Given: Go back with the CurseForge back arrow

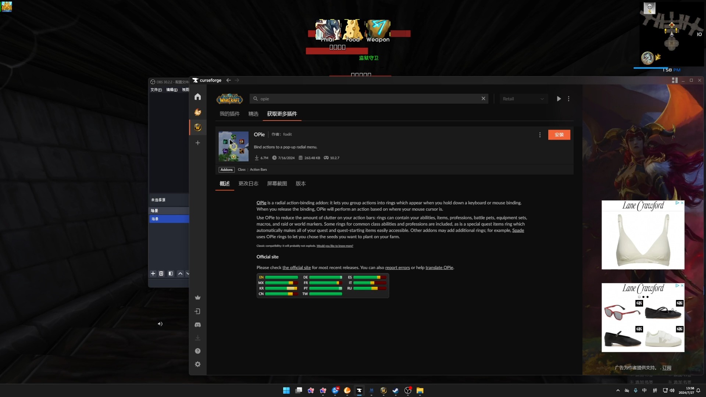Looking at the screenshot, I should [x=229, y=80].
